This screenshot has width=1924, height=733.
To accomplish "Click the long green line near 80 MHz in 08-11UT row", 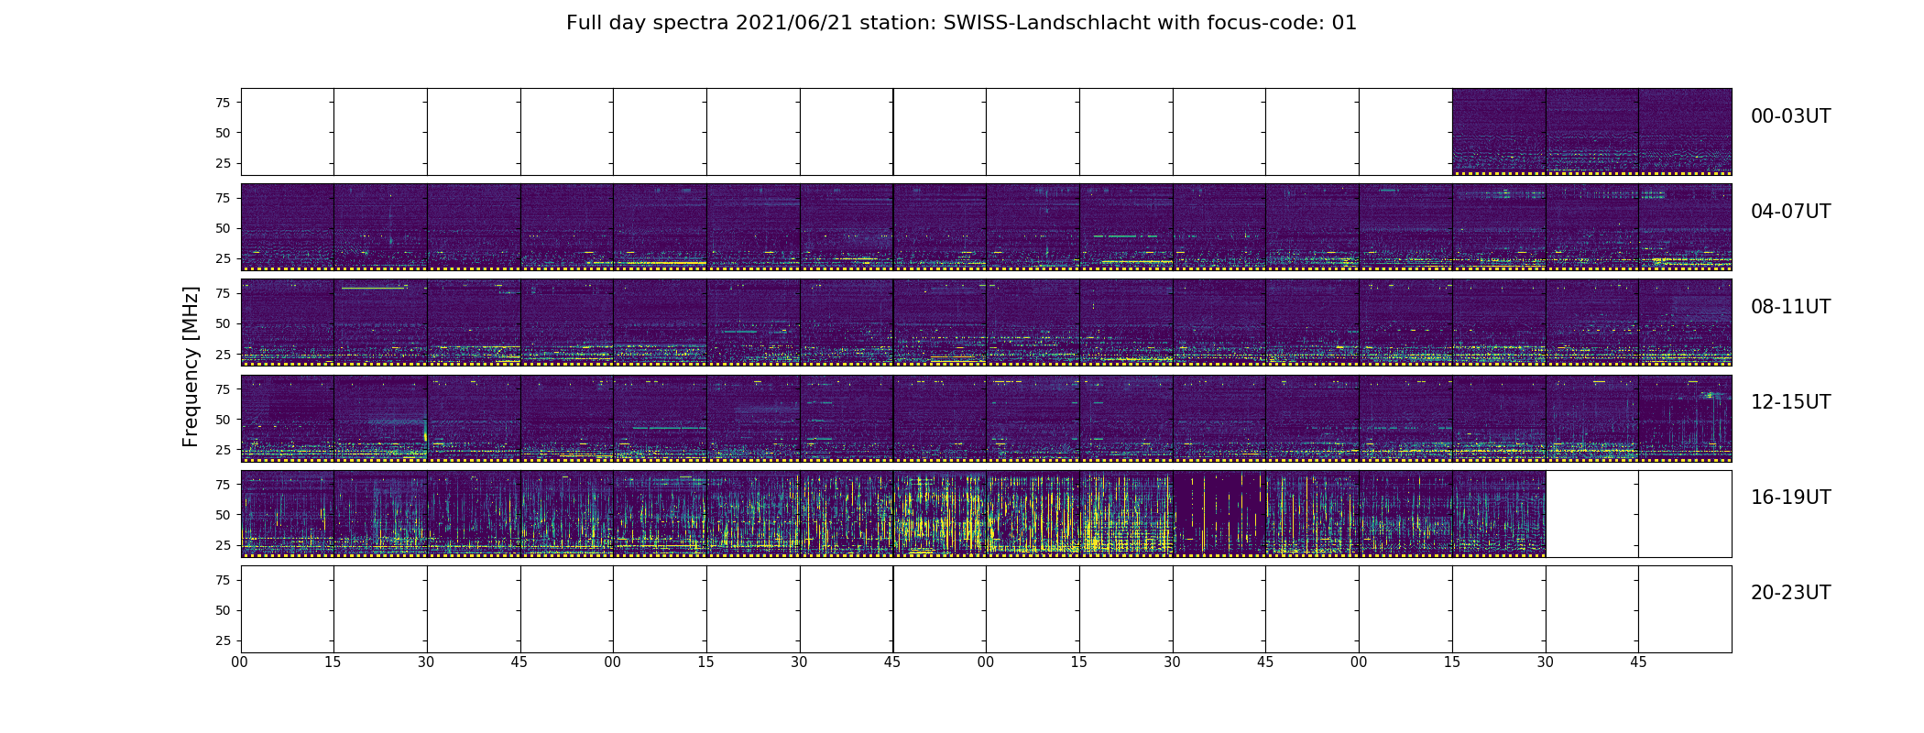I will click(373, 288).
